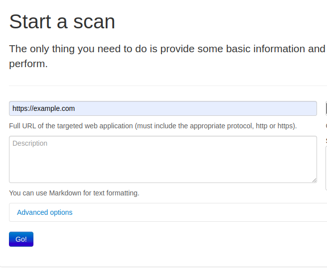Grab the Description box resize handle
The width and height of the screenshot is (327, 275).
click(x=314, y=180)
